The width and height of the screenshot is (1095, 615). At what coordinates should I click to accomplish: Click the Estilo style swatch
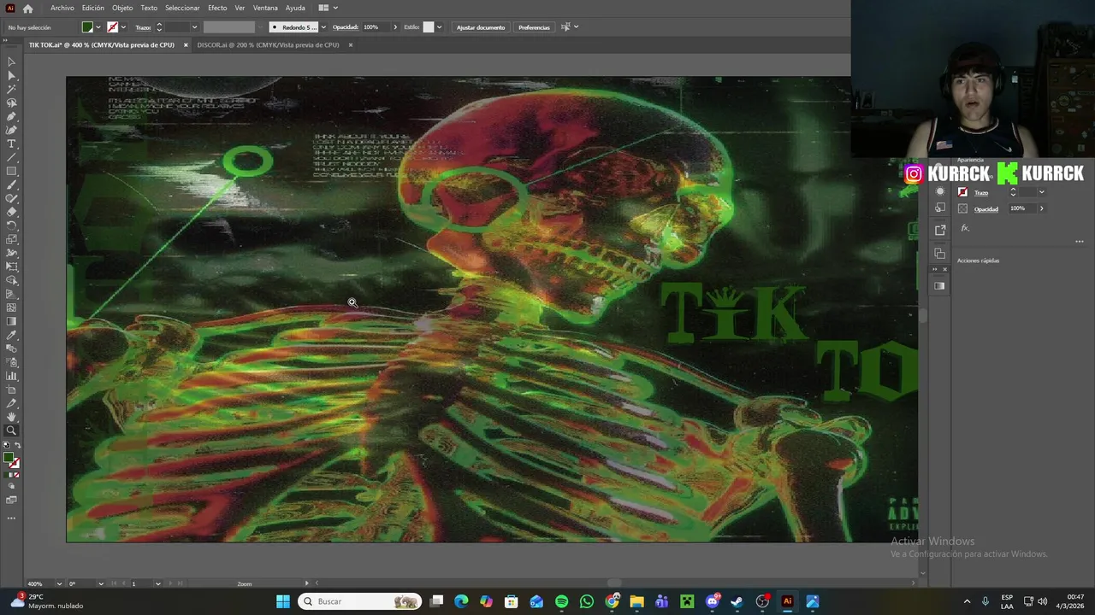click(x=429, y=27)
